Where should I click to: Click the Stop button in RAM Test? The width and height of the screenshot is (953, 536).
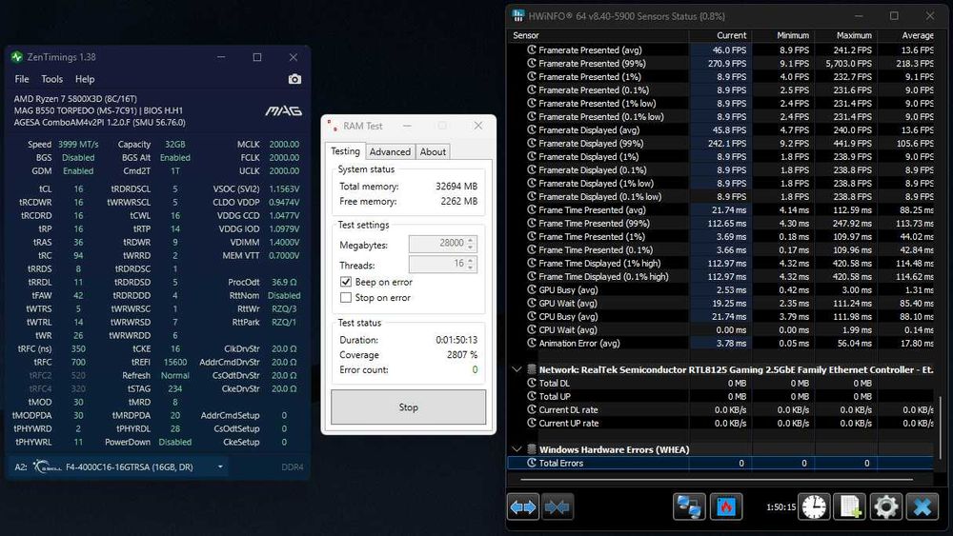tap(408, 407)
